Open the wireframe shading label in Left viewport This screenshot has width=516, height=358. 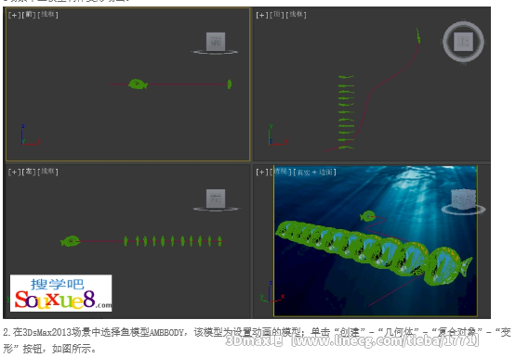click(48, 172)
